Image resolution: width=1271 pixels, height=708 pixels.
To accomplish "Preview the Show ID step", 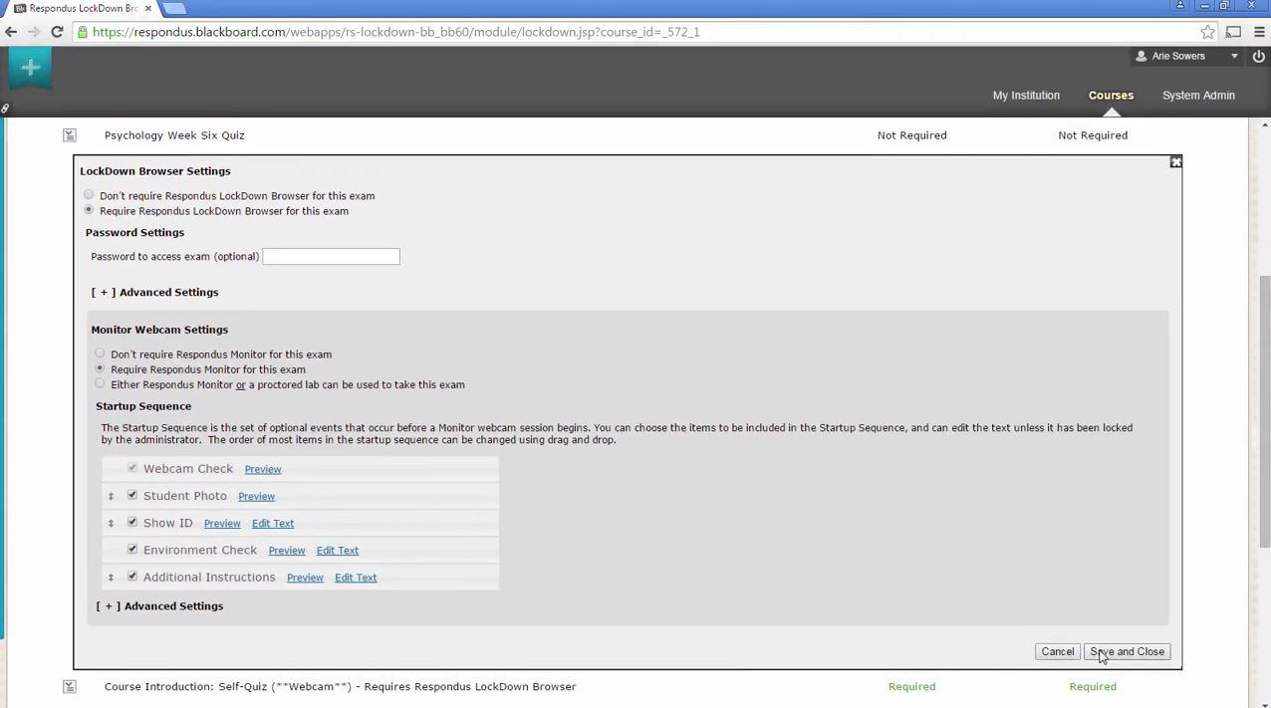I will (222, 523).
